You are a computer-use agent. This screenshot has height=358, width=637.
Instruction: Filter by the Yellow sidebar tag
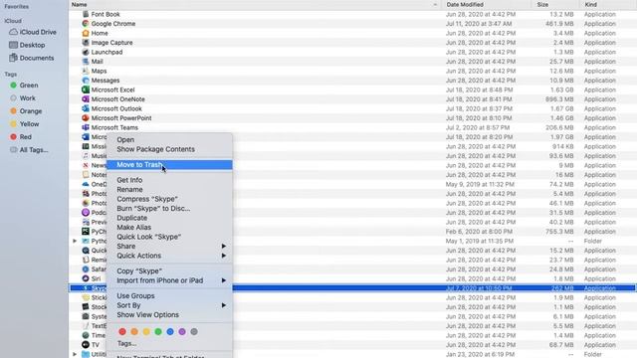(25, 124)
